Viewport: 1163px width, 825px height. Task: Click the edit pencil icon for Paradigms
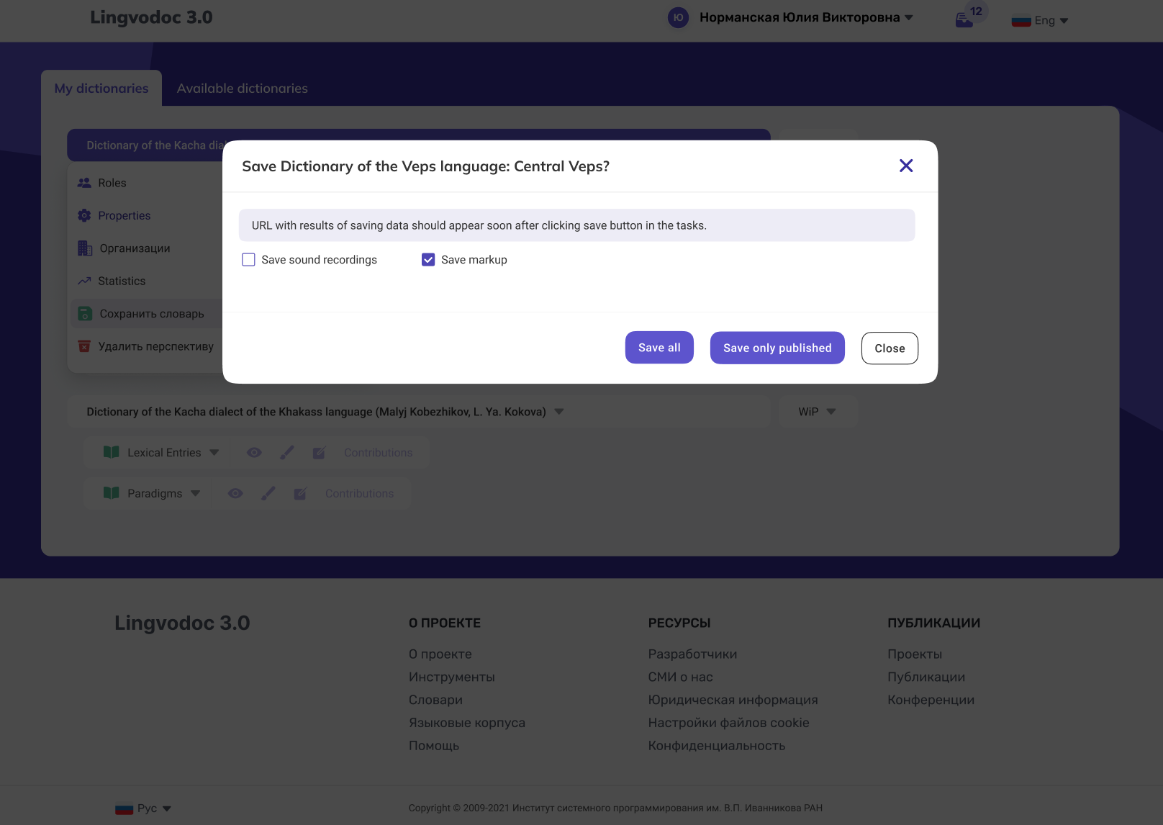click(268, 494)
